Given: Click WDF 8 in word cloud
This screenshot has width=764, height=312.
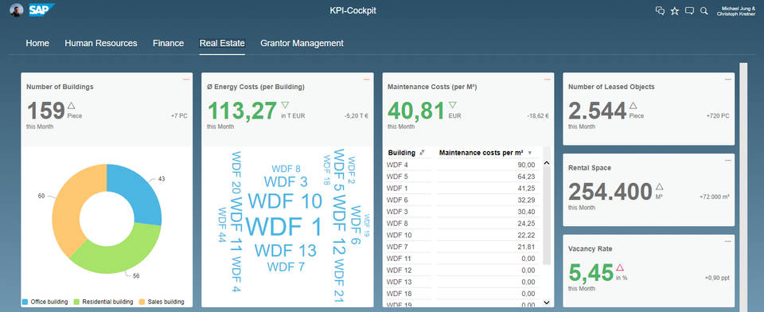Looking at the screenshot, I should [286, 169].
